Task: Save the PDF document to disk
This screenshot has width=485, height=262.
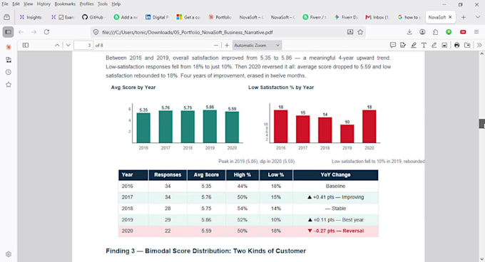Action: (x=467, y=46)
